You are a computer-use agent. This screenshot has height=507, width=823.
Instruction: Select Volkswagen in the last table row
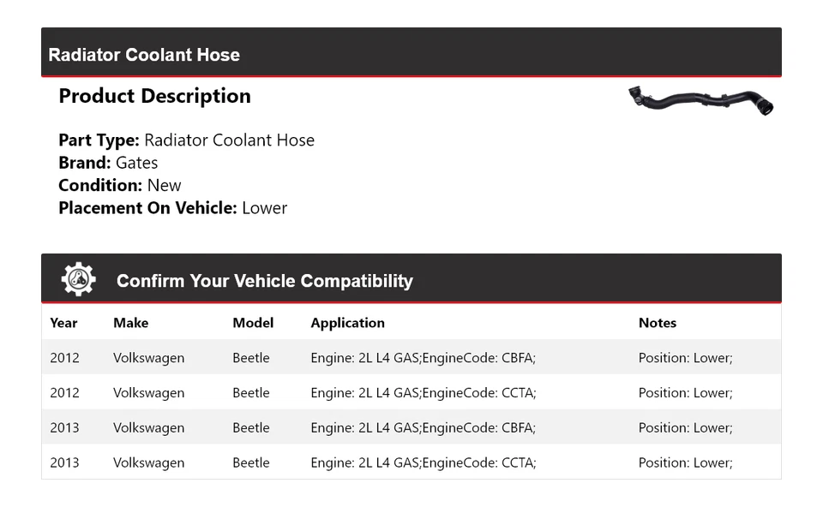coord(148,463)
